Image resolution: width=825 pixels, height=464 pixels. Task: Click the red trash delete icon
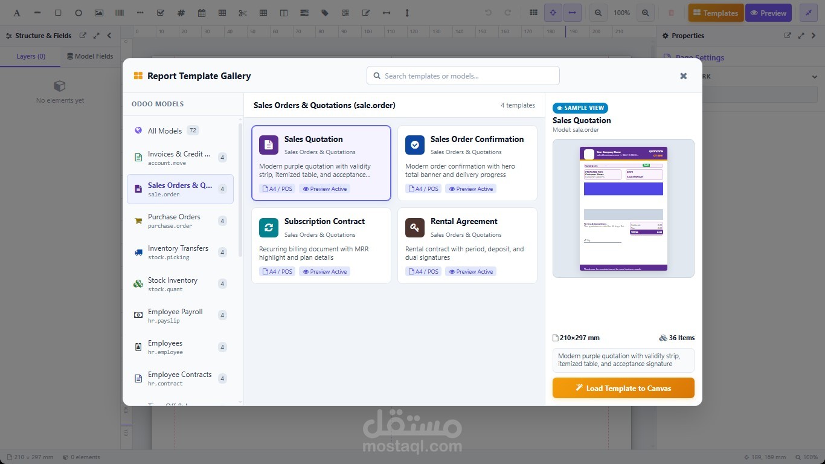671,13
